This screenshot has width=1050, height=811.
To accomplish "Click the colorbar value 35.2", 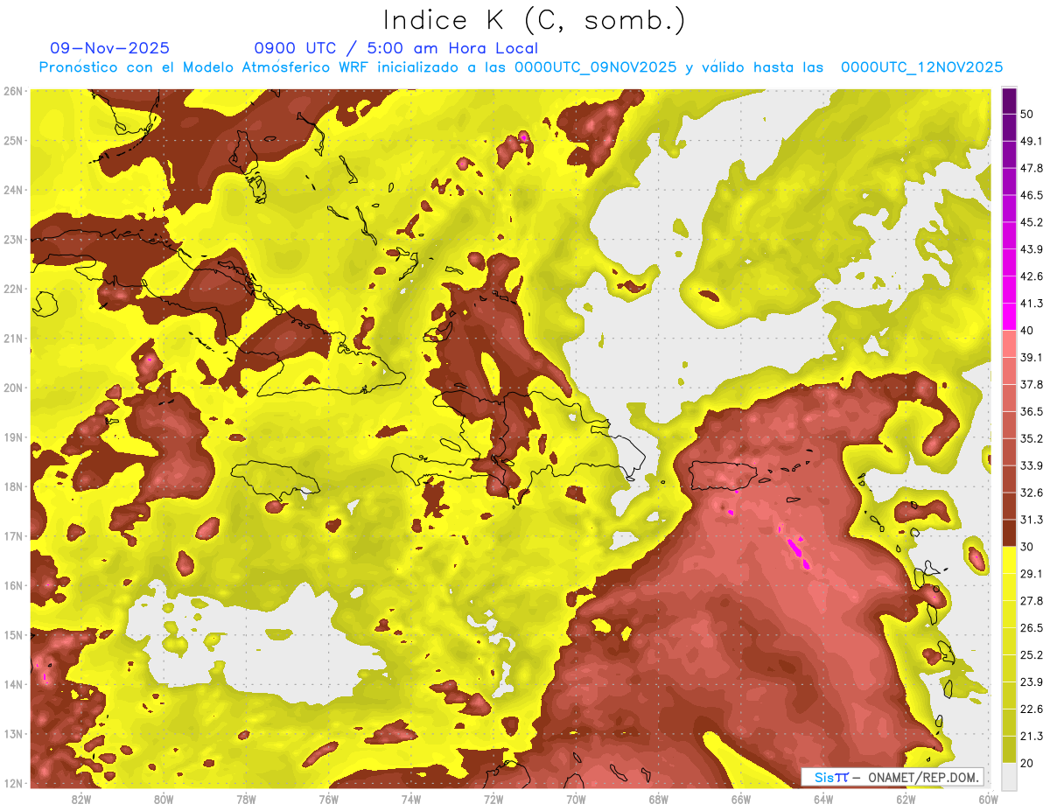I will tap(1031, 438).
